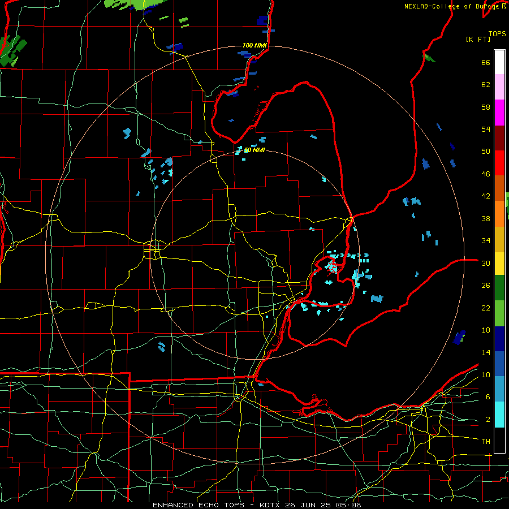Click the "30" legend value
The height and width of the screenshot is (509, 509).
point(486,263)
